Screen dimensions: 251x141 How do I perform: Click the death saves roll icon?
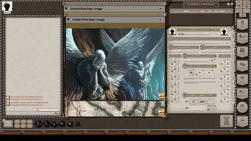coord(208,109)
